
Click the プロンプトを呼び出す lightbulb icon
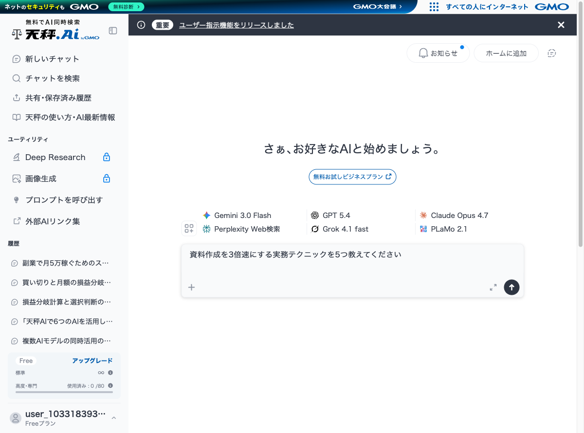click(x=17, y=200)
